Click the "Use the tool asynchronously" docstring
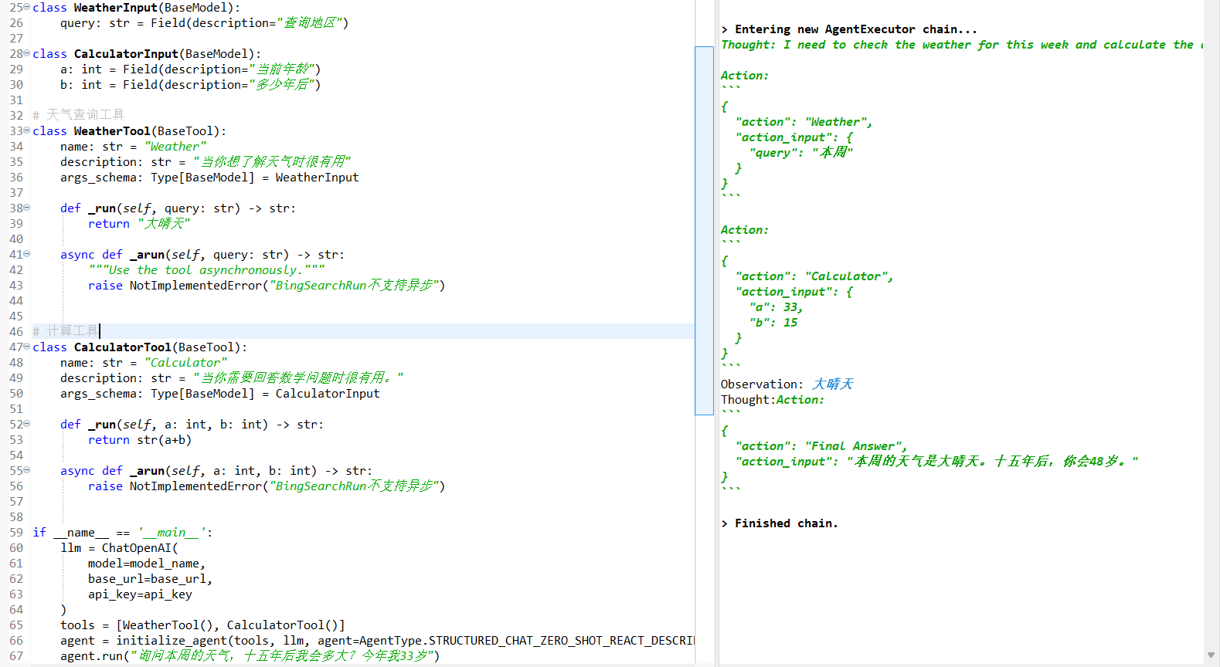Screen dimensions: 1220x667 [206, 270]
